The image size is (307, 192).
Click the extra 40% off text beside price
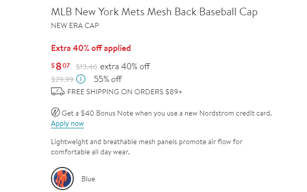coord(125,67)
